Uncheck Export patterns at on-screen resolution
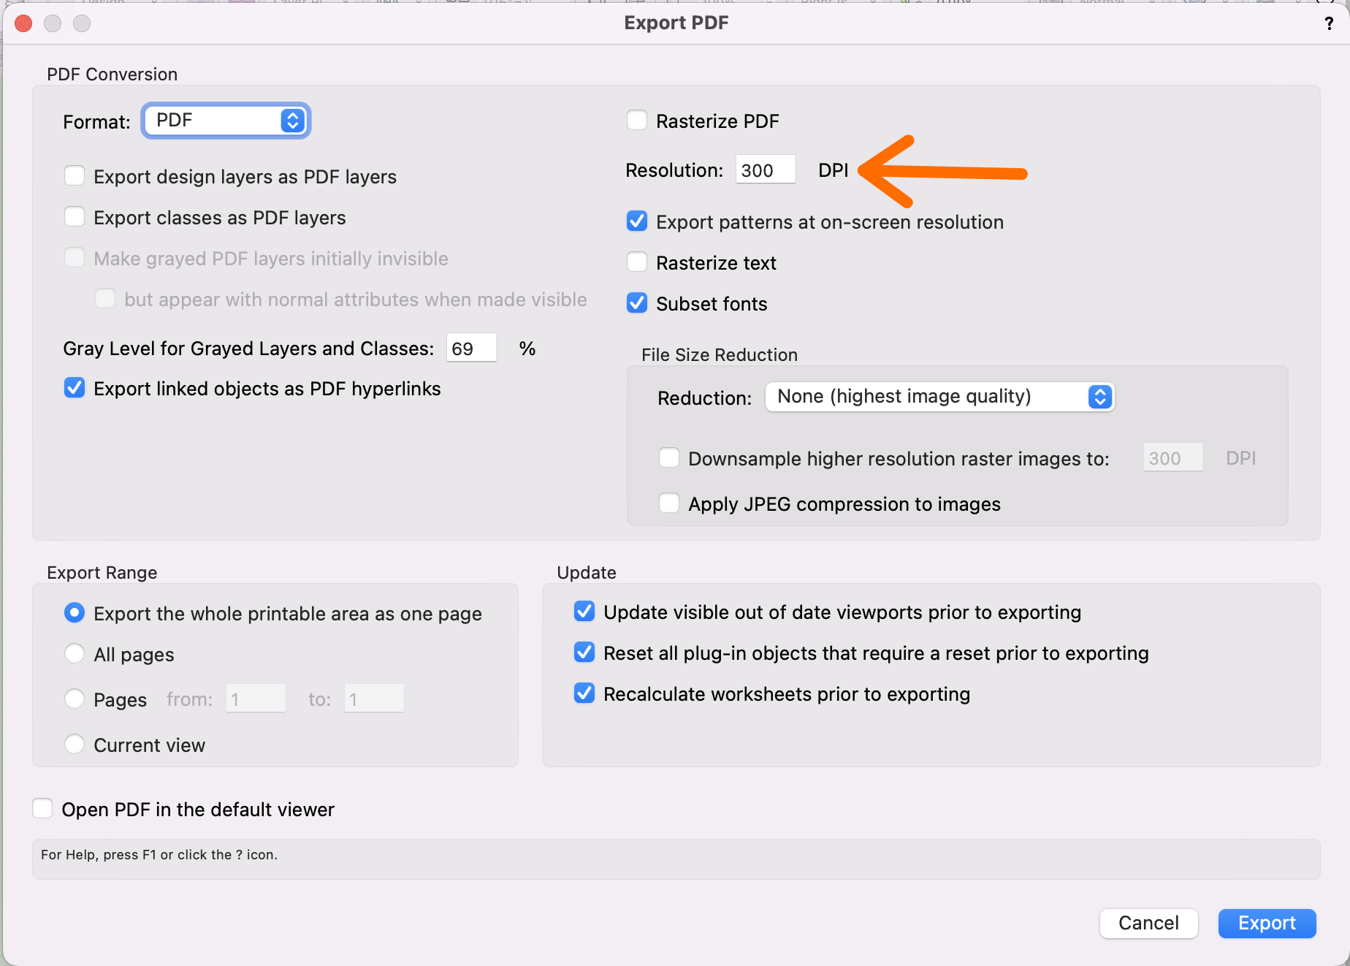The height and width of the screenshot is (966, 1350). 637,221
